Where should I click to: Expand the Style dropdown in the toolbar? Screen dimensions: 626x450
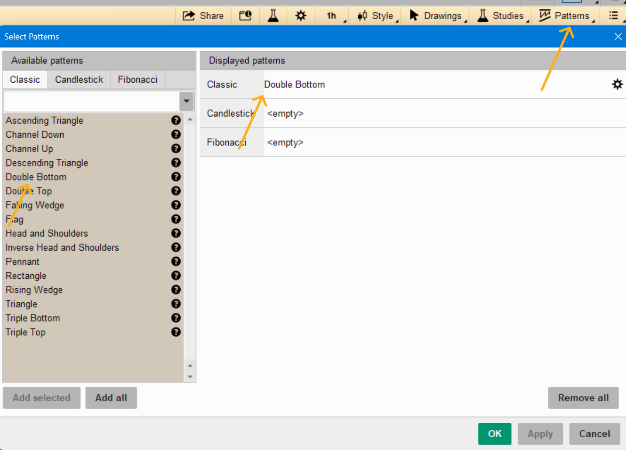coord(377,16)
